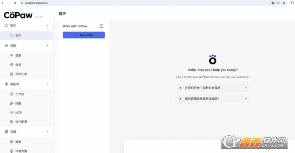Select the 聊天 sub-menu item
The height and width of the screenshot is (153, 295).
[x=18, y=36]
